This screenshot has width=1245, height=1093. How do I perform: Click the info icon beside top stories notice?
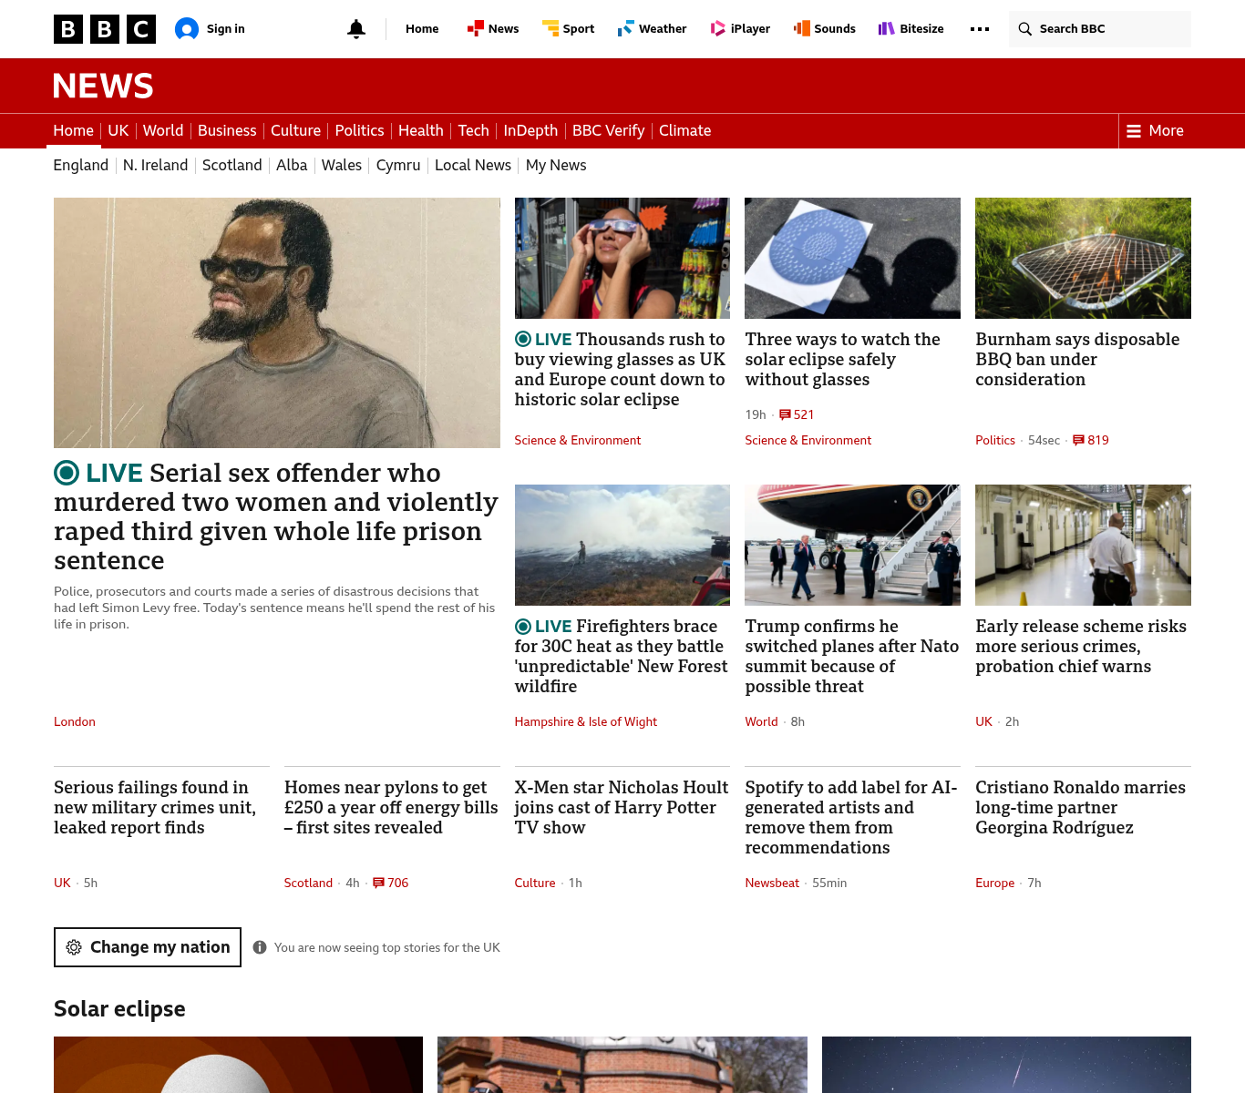tap(260, 947)
